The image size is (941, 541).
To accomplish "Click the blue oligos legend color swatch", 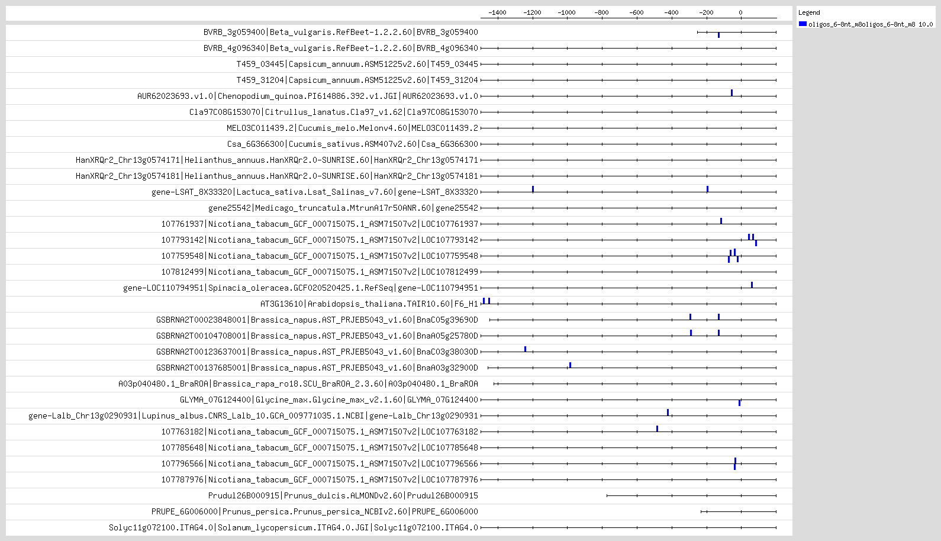I will coord(803,24).
